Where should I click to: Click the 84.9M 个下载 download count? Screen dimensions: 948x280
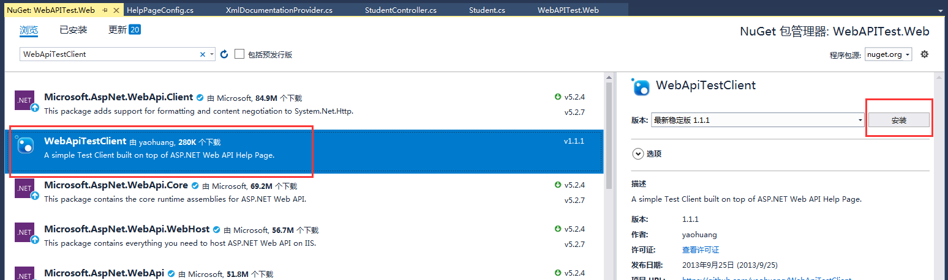(279, 98)
